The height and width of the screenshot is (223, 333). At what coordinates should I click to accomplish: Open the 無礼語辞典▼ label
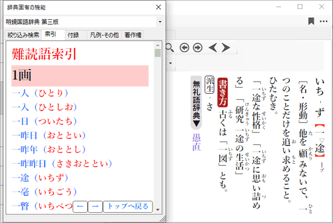pyautogui.click(x=196, y=103)
